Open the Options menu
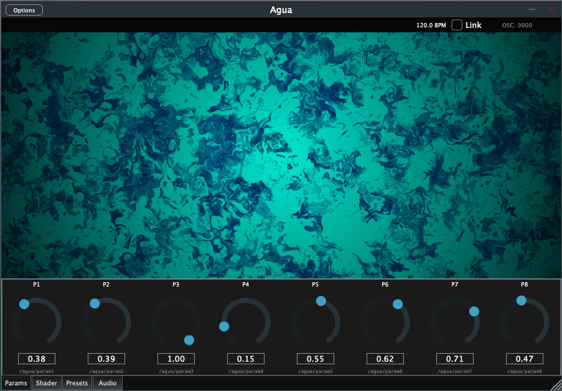Viewport: 562px width, 391px height. click(x=24, y=10)
